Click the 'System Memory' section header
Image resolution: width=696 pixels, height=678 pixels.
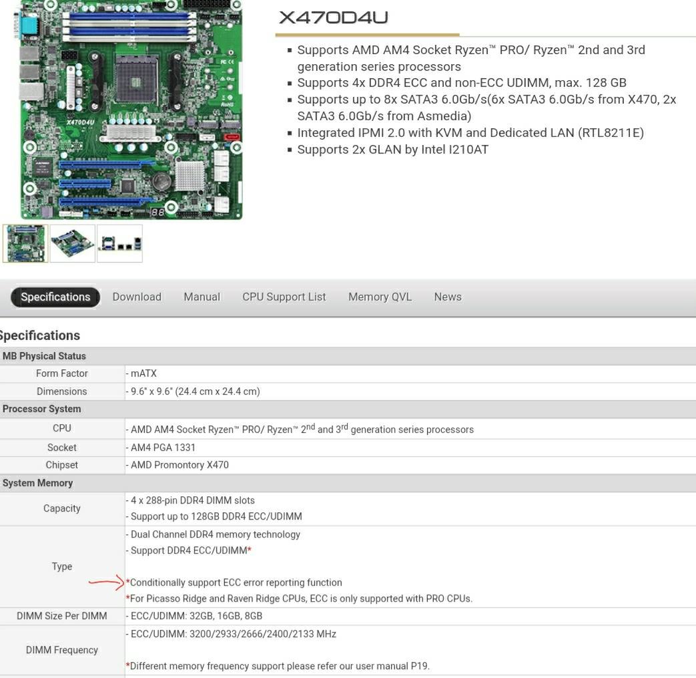38,483
